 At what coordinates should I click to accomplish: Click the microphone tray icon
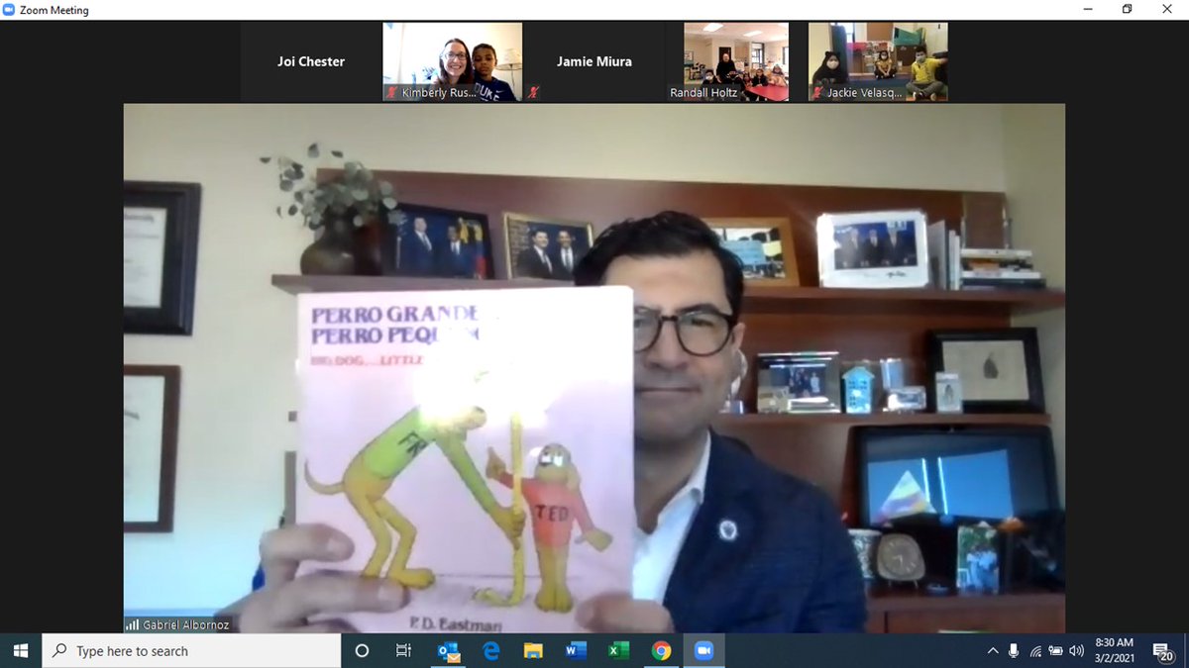click(x=1014, y=650)
